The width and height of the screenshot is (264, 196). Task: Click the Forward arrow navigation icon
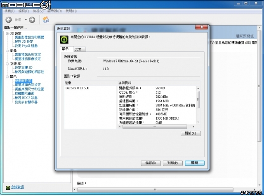point(32,20)
